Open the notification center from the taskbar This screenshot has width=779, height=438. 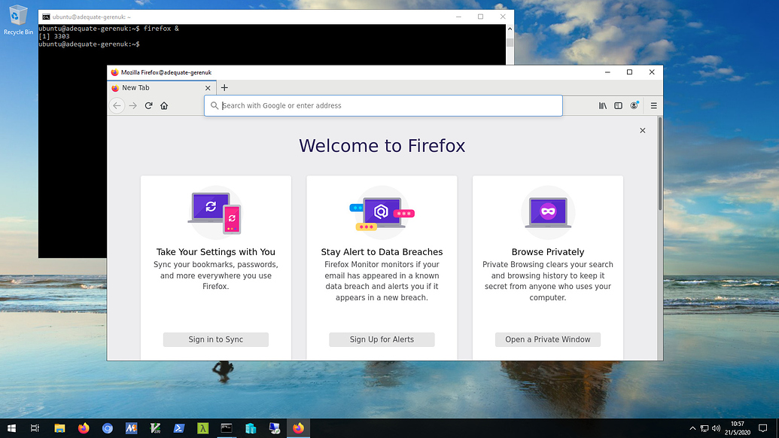coord(763,429)
